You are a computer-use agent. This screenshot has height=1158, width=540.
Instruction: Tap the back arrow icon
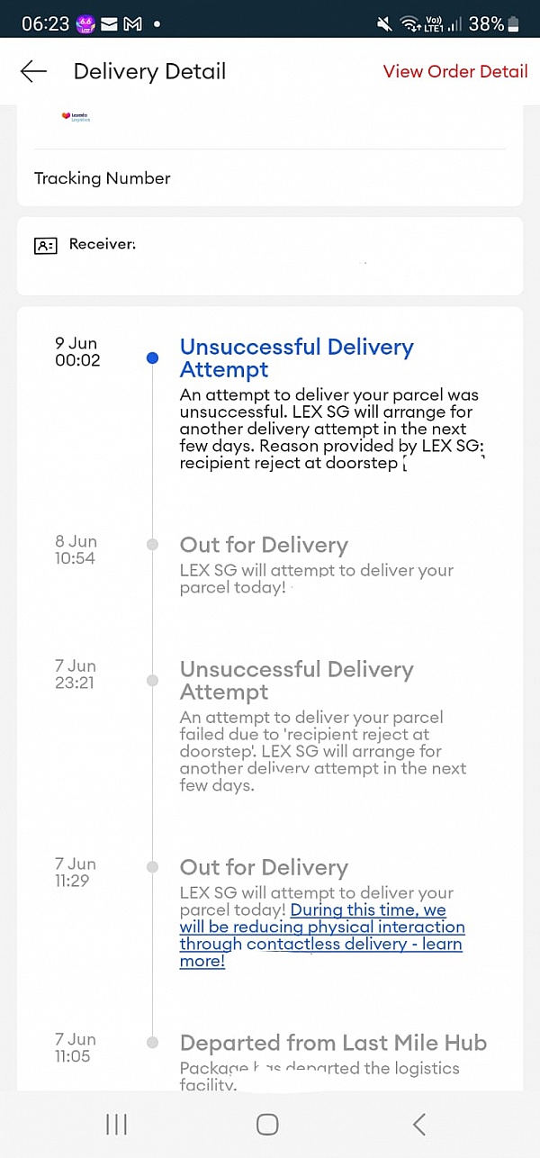coord(33,72)
